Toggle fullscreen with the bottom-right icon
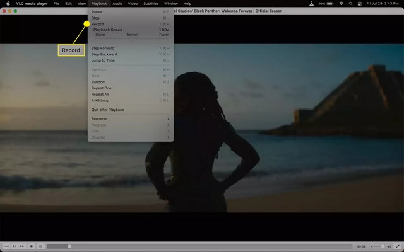Image resolution: width=404 pixels, height=252 pixels. point(396,246)
